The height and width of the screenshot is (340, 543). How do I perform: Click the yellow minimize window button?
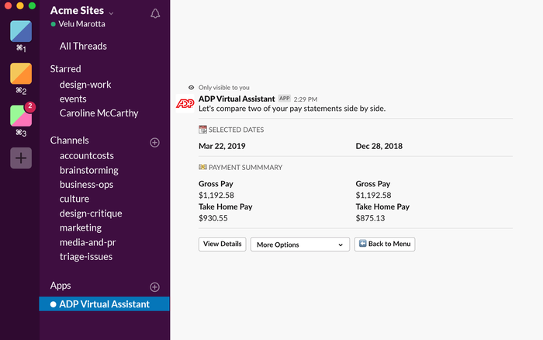(20, 5)
